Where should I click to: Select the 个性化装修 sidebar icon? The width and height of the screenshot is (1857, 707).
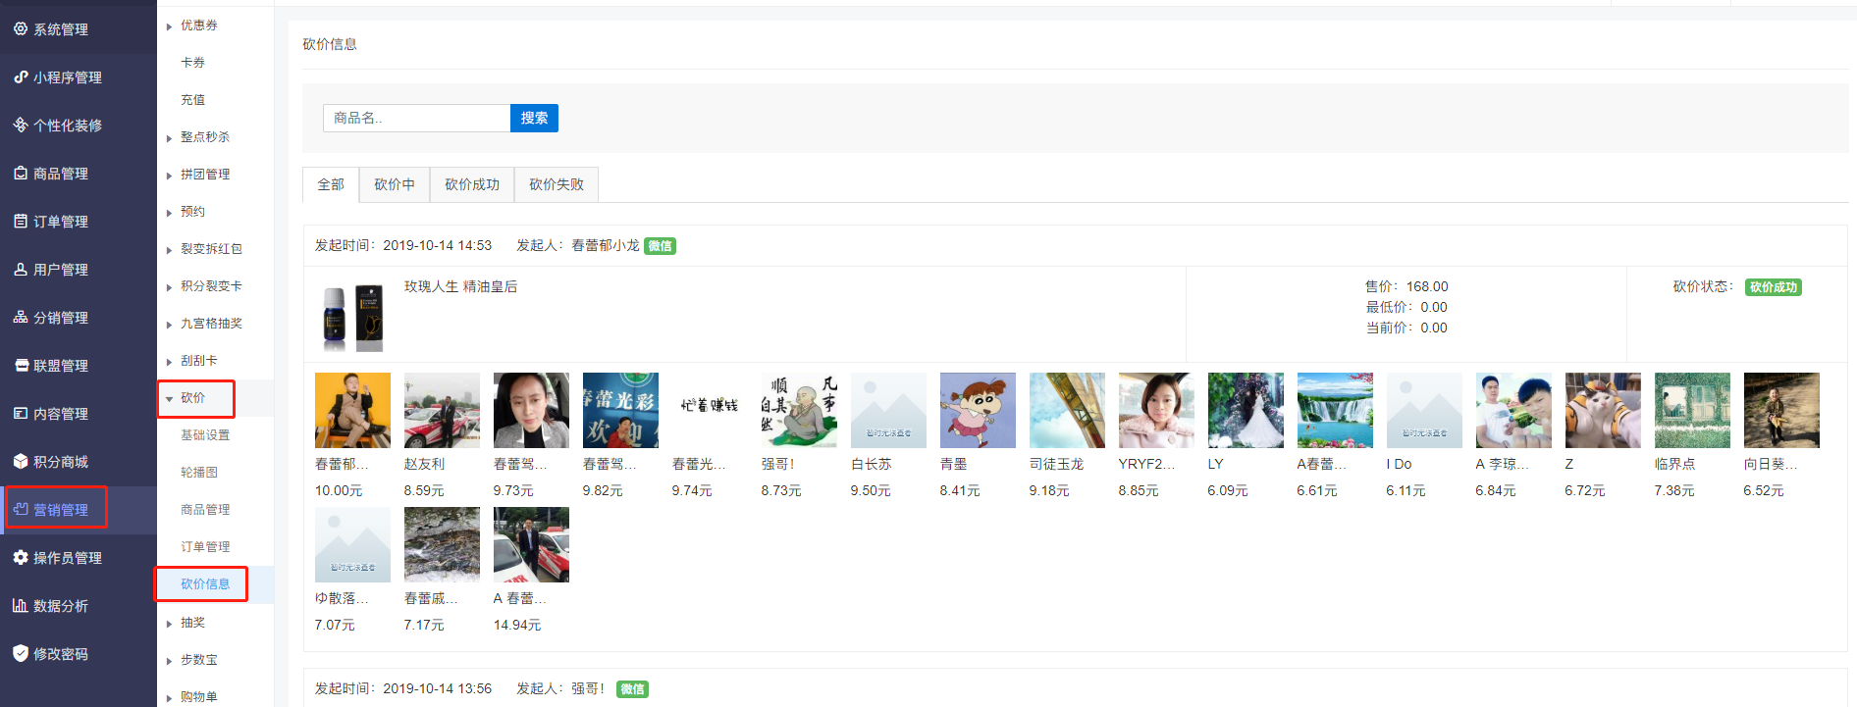(x=21, y=125)
